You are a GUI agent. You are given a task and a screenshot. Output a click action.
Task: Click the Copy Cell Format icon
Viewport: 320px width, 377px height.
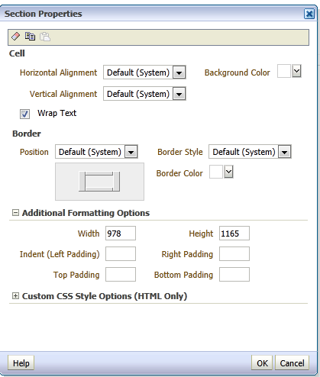[30, 37]
